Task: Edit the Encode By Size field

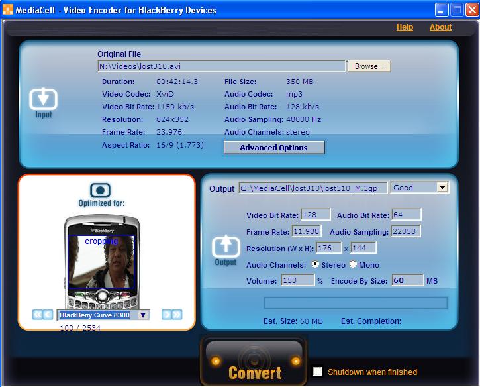Action: 408,280
